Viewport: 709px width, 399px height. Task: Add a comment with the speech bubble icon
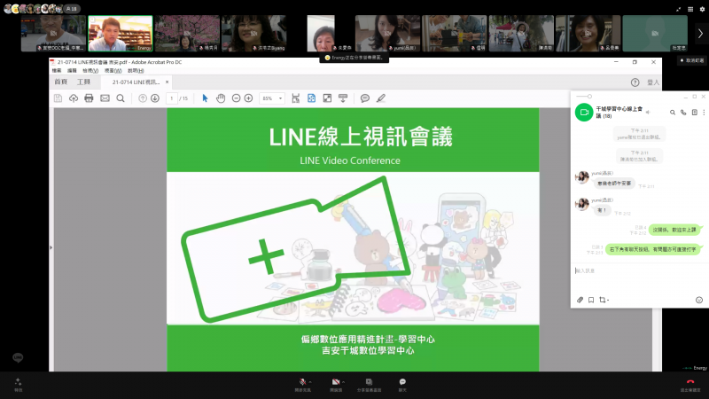click(365, 98)
